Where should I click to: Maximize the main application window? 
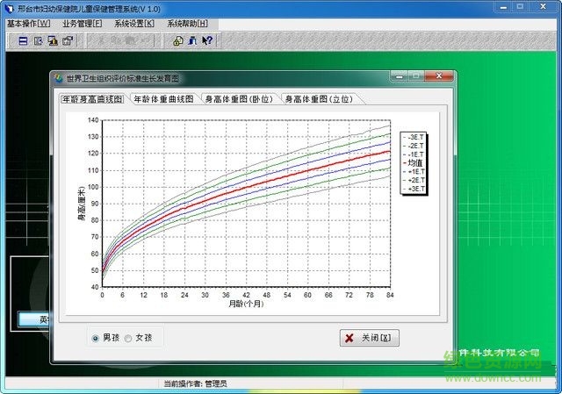(521, 6)
